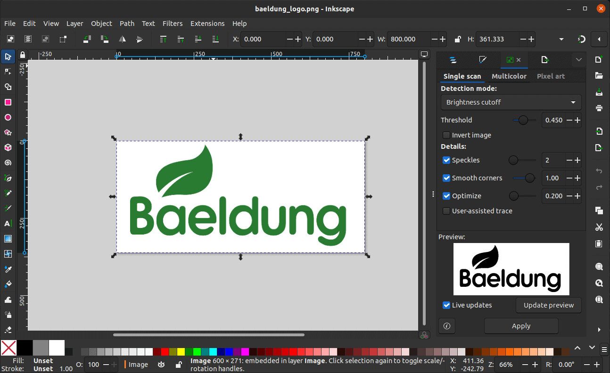Select the Dropper color picker tool
This screenshot has width=610, height=373.
point(8,269)
